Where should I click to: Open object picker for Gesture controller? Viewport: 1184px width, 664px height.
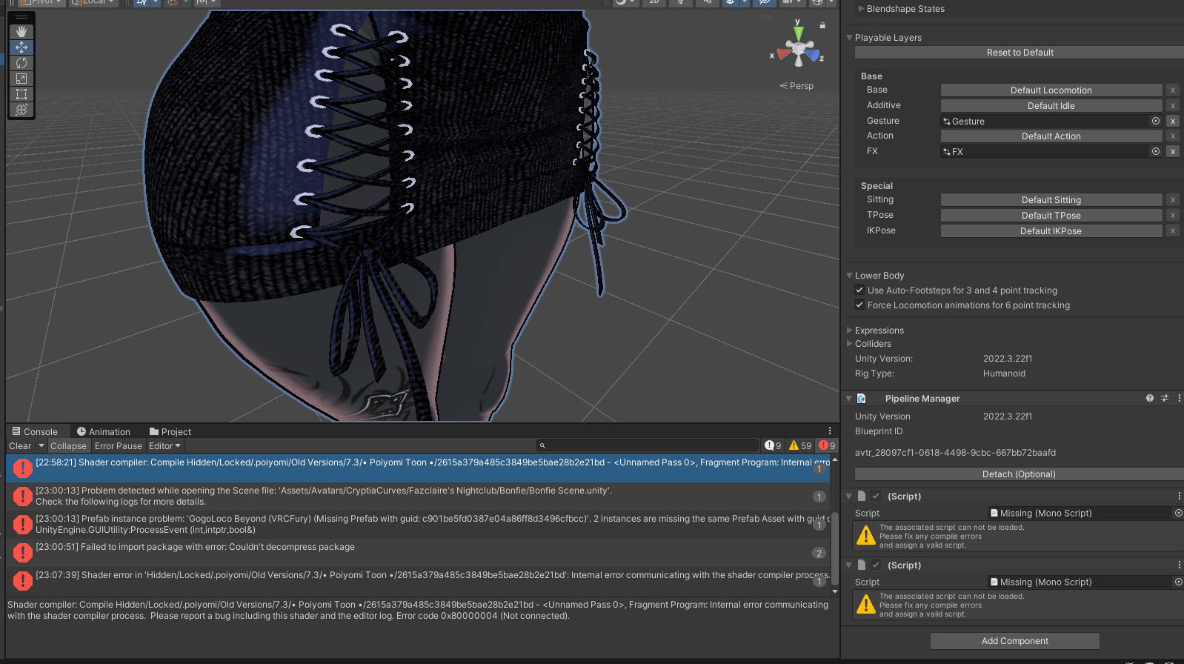(x=1156, y=121)
